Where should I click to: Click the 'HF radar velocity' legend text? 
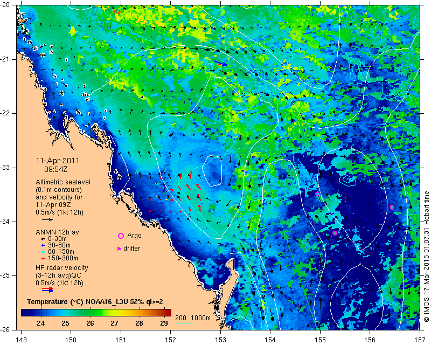[62, 268]
